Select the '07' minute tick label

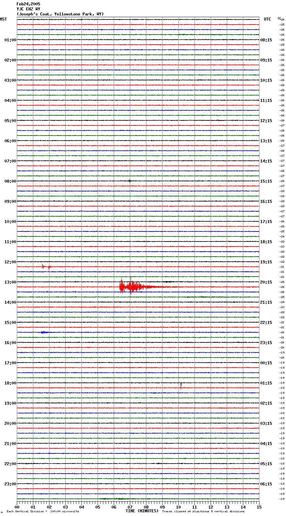[130, 507]
